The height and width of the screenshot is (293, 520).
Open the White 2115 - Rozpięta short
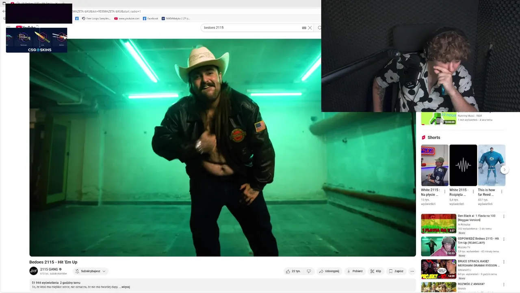point(463,165)
